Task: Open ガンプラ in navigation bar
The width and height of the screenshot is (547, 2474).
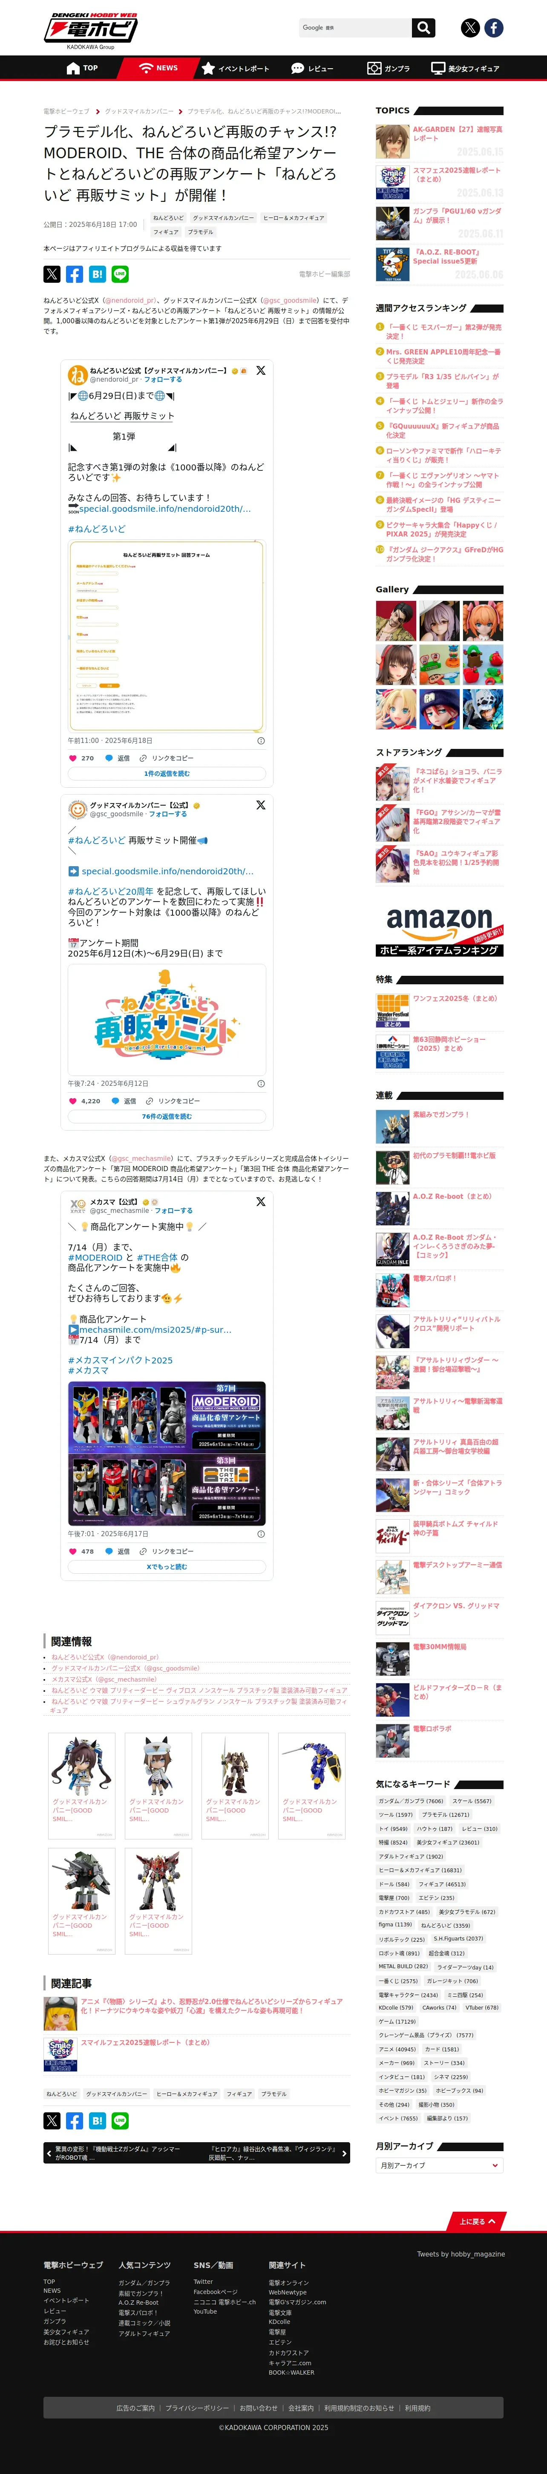Action: [x=389, y=68]
